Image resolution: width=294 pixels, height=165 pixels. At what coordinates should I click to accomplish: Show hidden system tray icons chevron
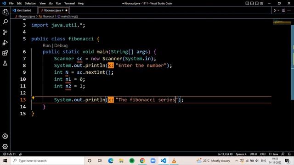[x=237, y=161]
